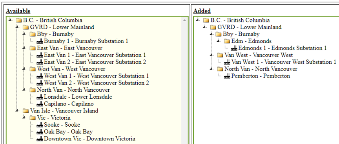Click the Added heading

coord(202,11)
